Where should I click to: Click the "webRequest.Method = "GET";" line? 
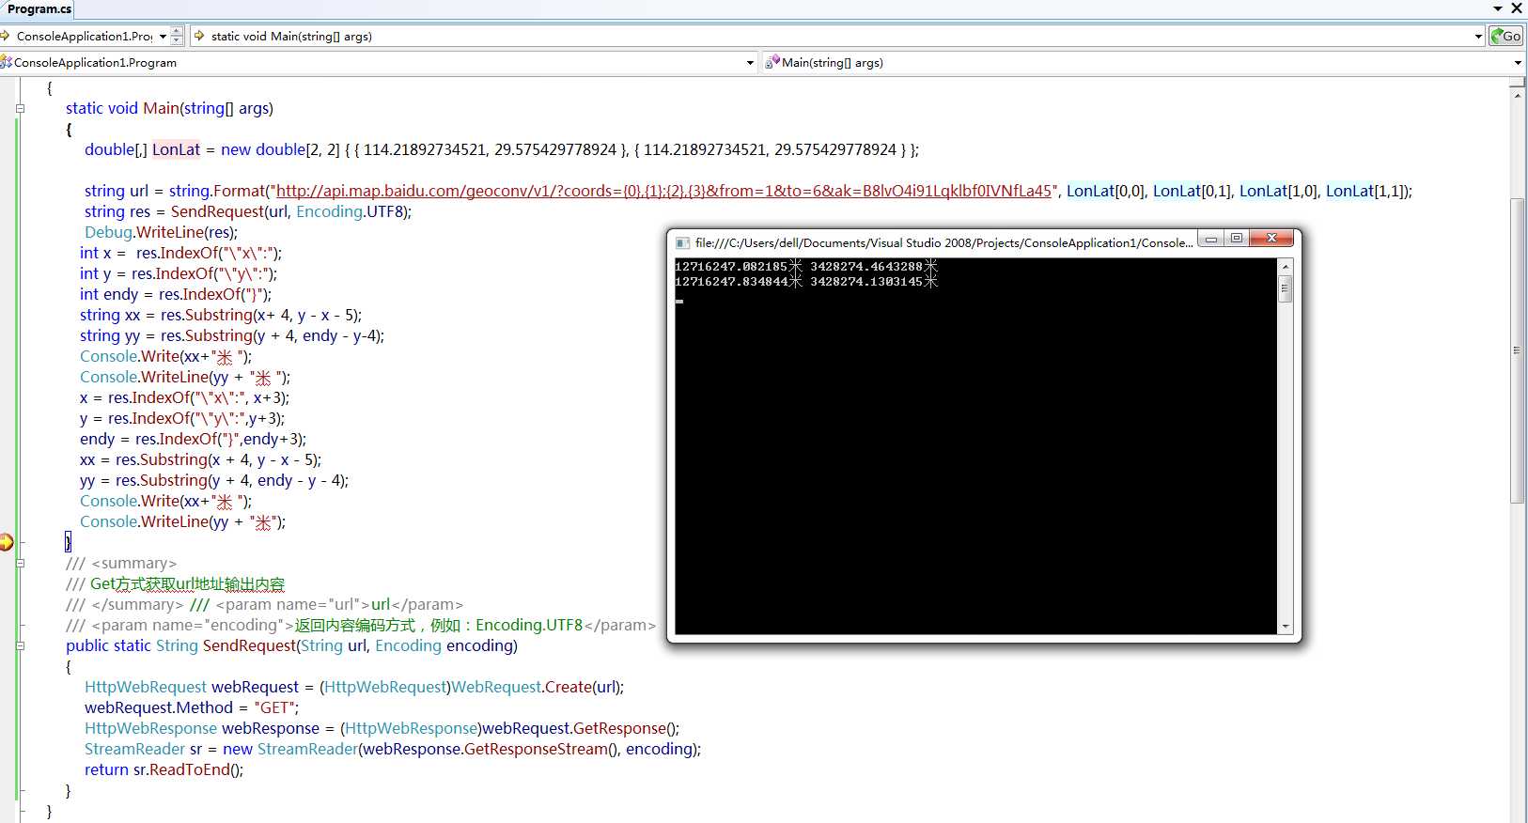(192, 707)
